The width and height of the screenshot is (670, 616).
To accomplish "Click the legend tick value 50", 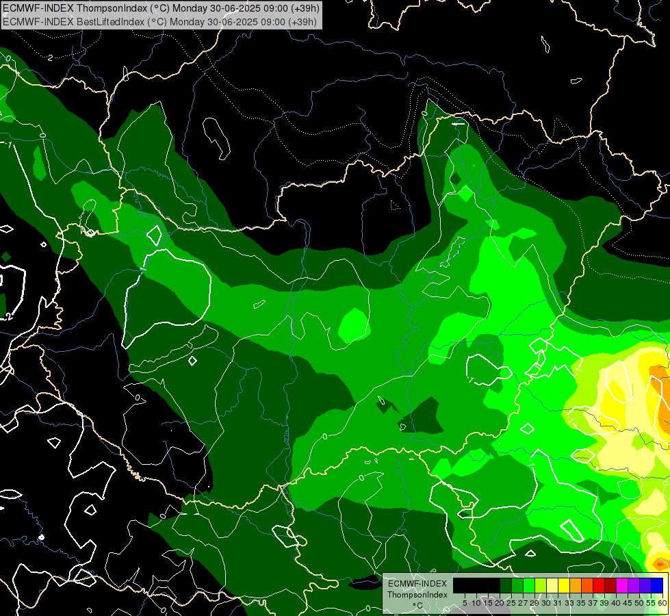I will click(x=640, y=603).
